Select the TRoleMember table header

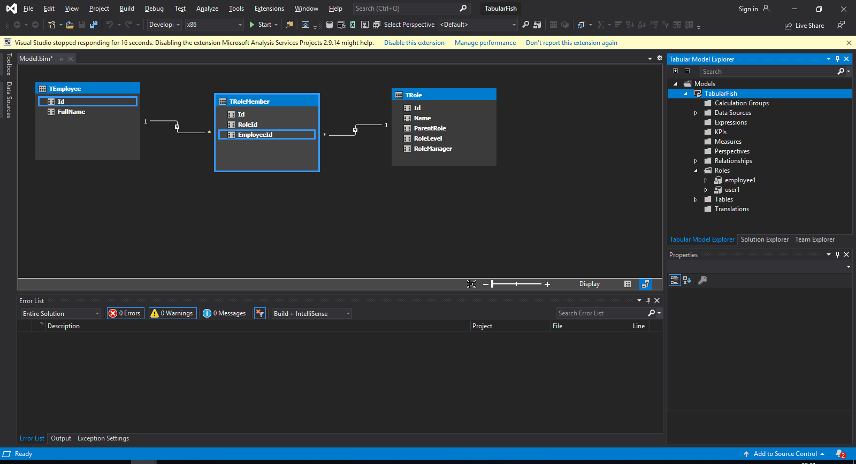pos(267,102)
